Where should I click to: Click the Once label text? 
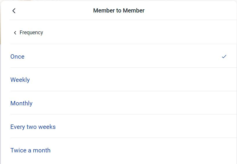pyautogui.click(x=17, y=57)
